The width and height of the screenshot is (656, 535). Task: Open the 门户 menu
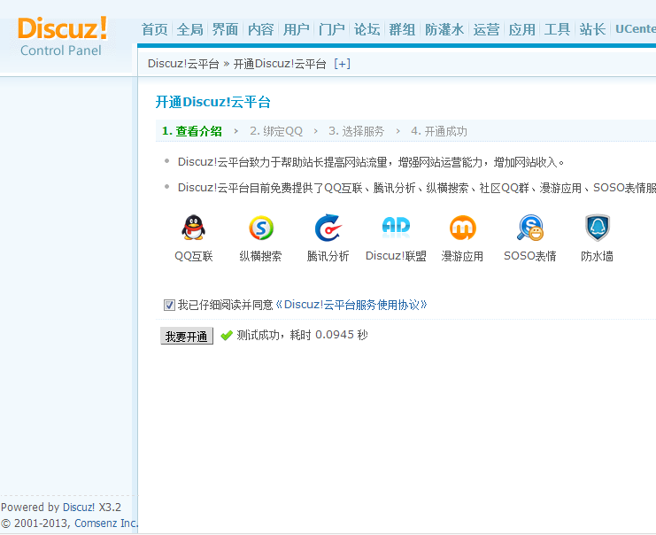[331, 29]
